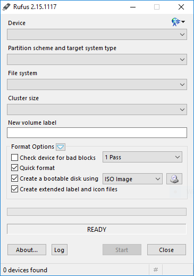194x276 pixels.
Task: Click the Close button at bottom
Action: point(166,250)
